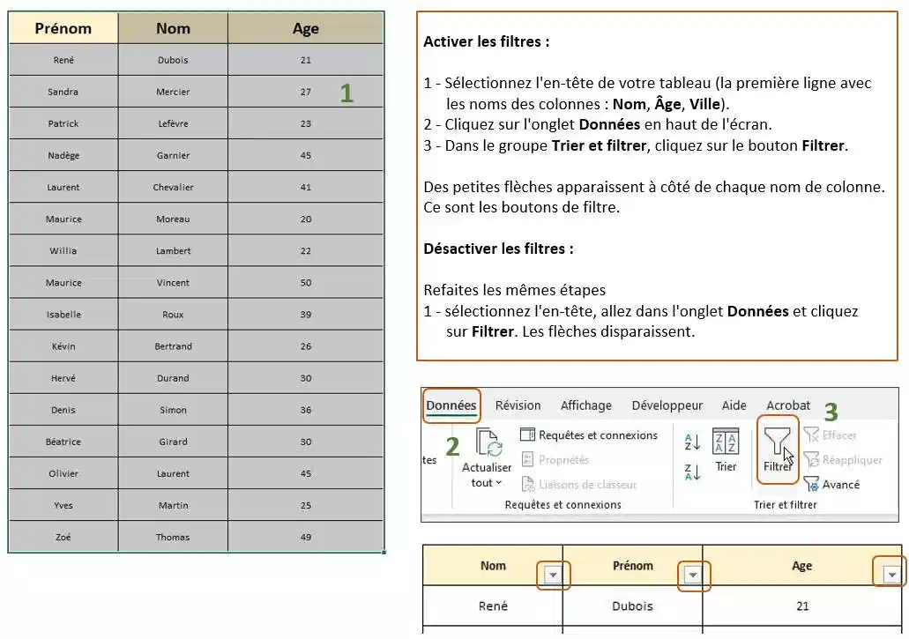Image resolution: width=909 pixels, height=639 pixels.
Task: Click the cell containing Chevalier
Action: [173, 187]
